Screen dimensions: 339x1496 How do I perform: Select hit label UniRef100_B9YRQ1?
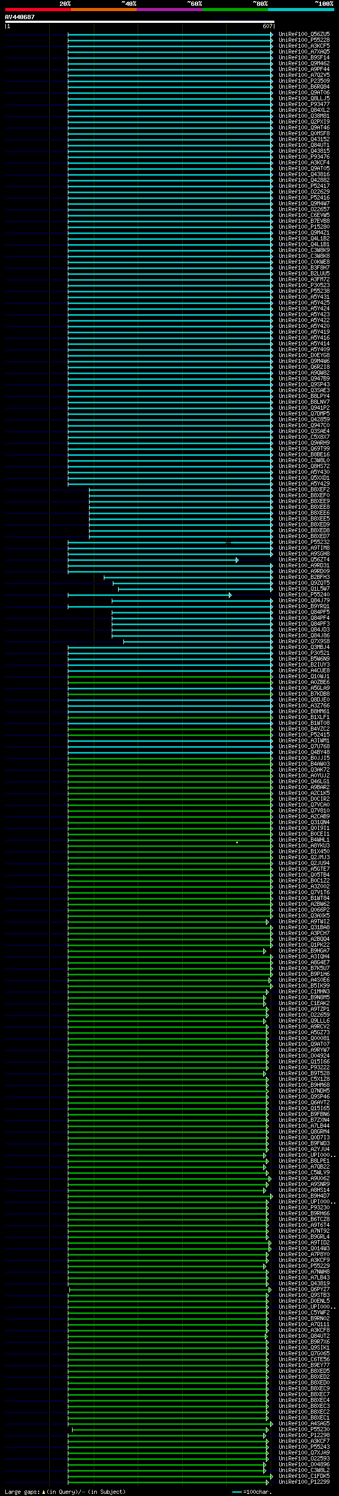[304, 606]
